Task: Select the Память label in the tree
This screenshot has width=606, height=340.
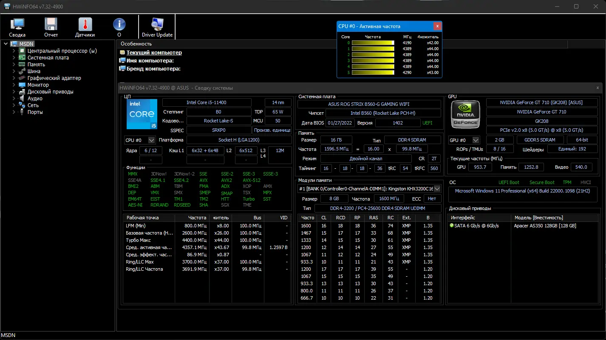Action: (36, 65)
